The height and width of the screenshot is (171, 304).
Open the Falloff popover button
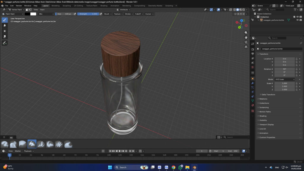coord(138,14)
